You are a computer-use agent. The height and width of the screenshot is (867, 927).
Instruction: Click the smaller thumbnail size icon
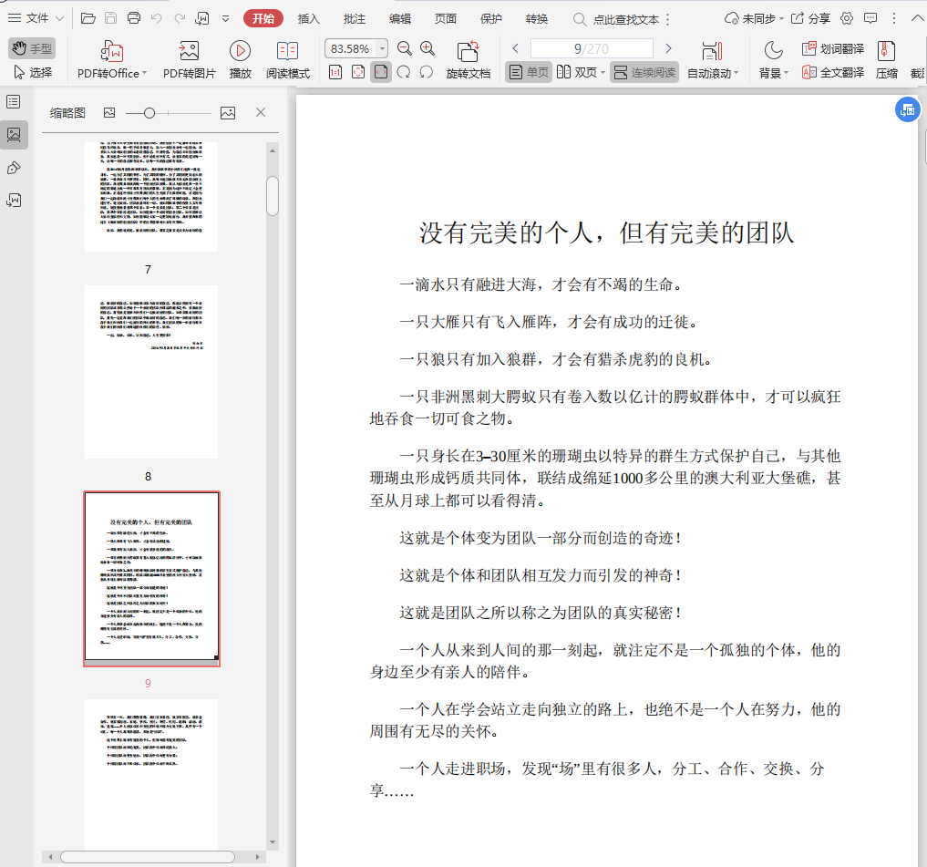point(109,112)
